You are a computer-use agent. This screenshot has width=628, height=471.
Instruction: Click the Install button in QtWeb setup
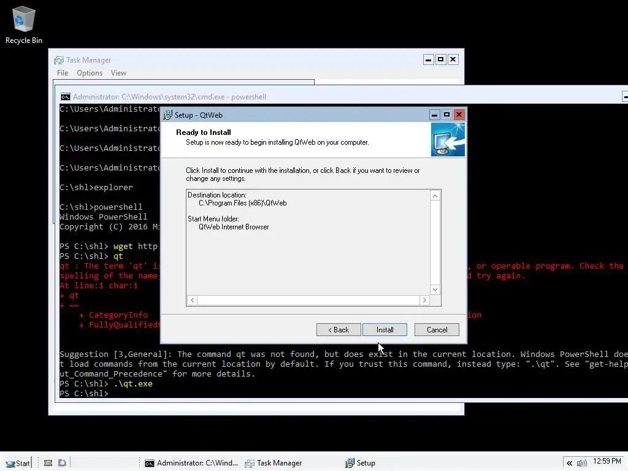pos(385,329)
